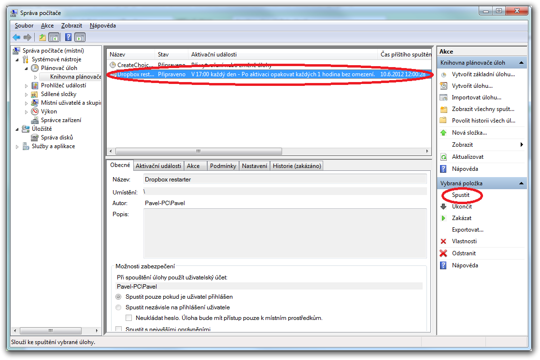Image resolution: width=540 pixels, height=360 pixels.
Task: Expand the Služby a aplikace node
Action: pyautogui.click(x=17, y=147)
